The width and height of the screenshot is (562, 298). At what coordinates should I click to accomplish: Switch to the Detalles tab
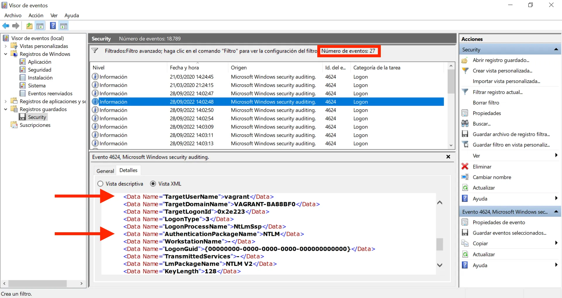[x=128, y=170]
